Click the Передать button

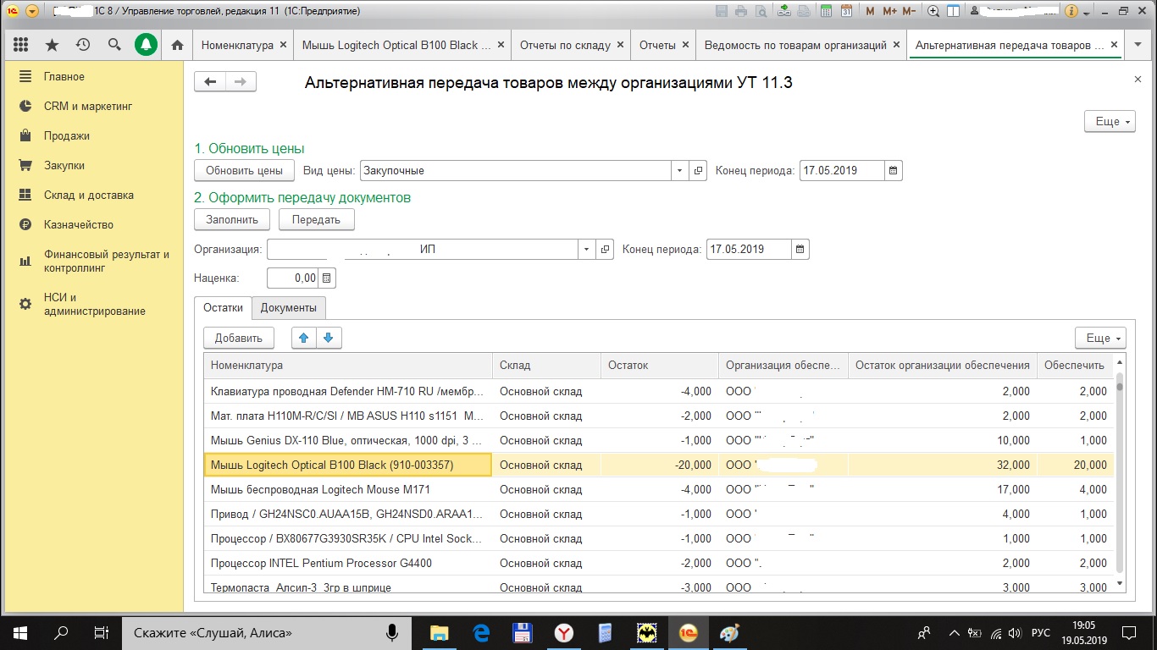click(316, 219)
